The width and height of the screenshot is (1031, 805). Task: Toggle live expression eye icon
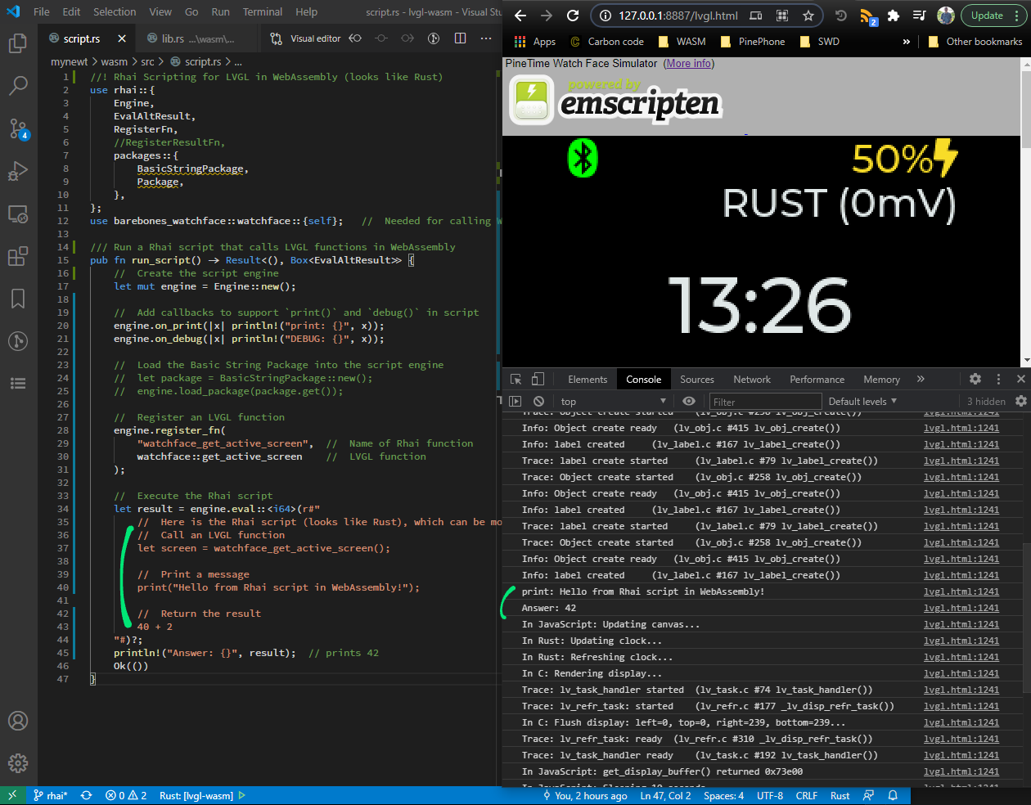(689, 402)
